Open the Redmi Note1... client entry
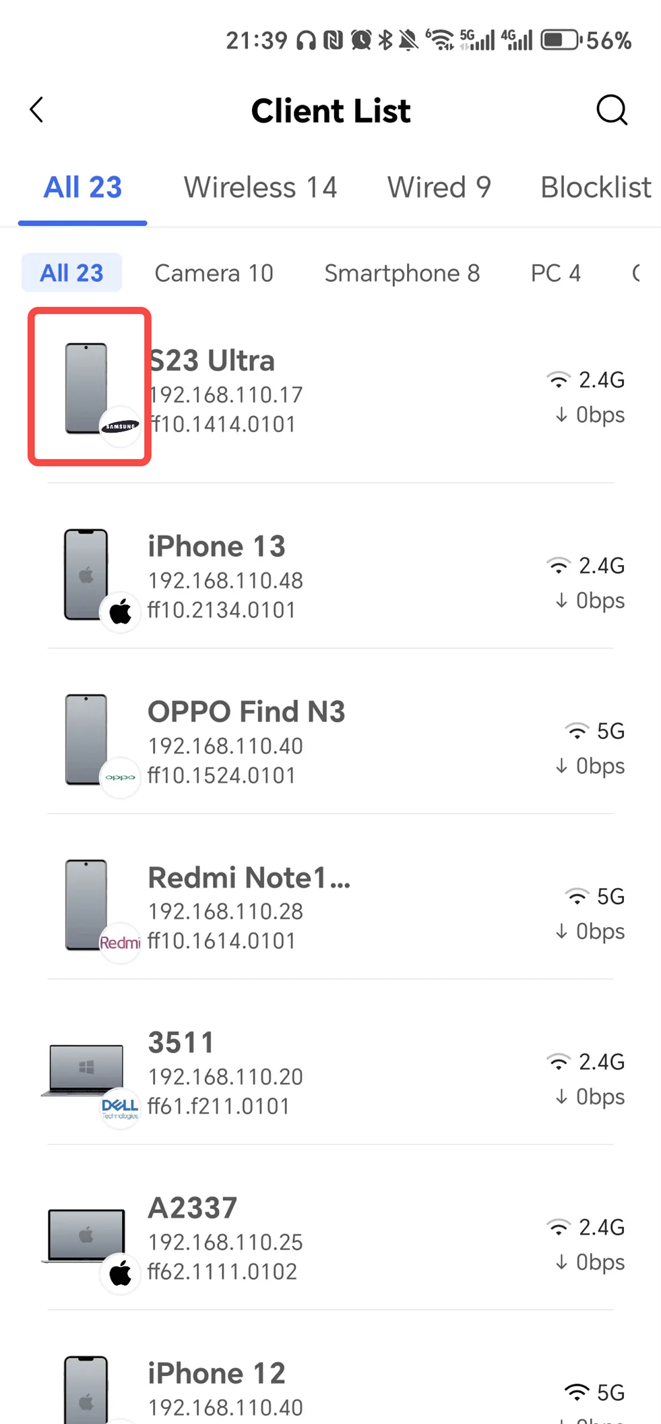This screenshot has height=1424, width=661. [x=249, y=878]
